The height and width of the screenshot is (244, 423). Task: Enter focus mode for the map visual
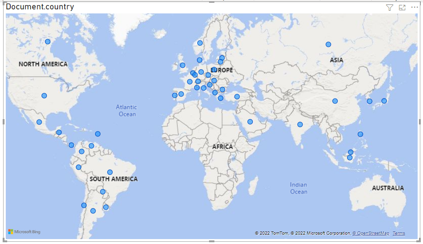[402, 8]
